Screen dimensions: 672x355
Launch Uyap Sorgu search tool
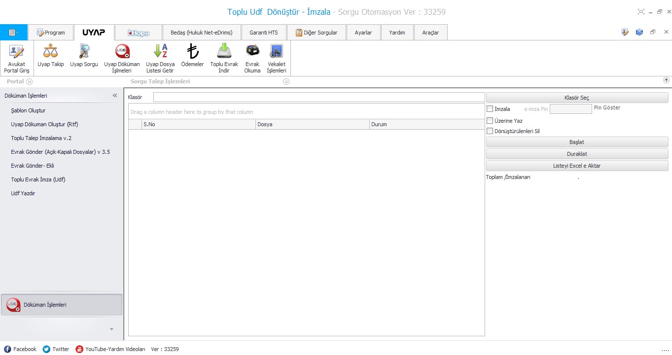pos(84,55)
